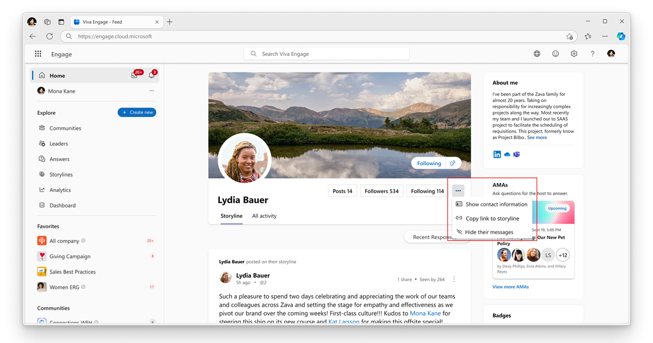Viewport: 653px width, 343px height.
Task: Toggle storyline notifications bell beside Following
Action: click(x=452, y=163)
